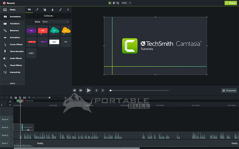
Task: Step forward to next frame
Action: coord(81,90)
